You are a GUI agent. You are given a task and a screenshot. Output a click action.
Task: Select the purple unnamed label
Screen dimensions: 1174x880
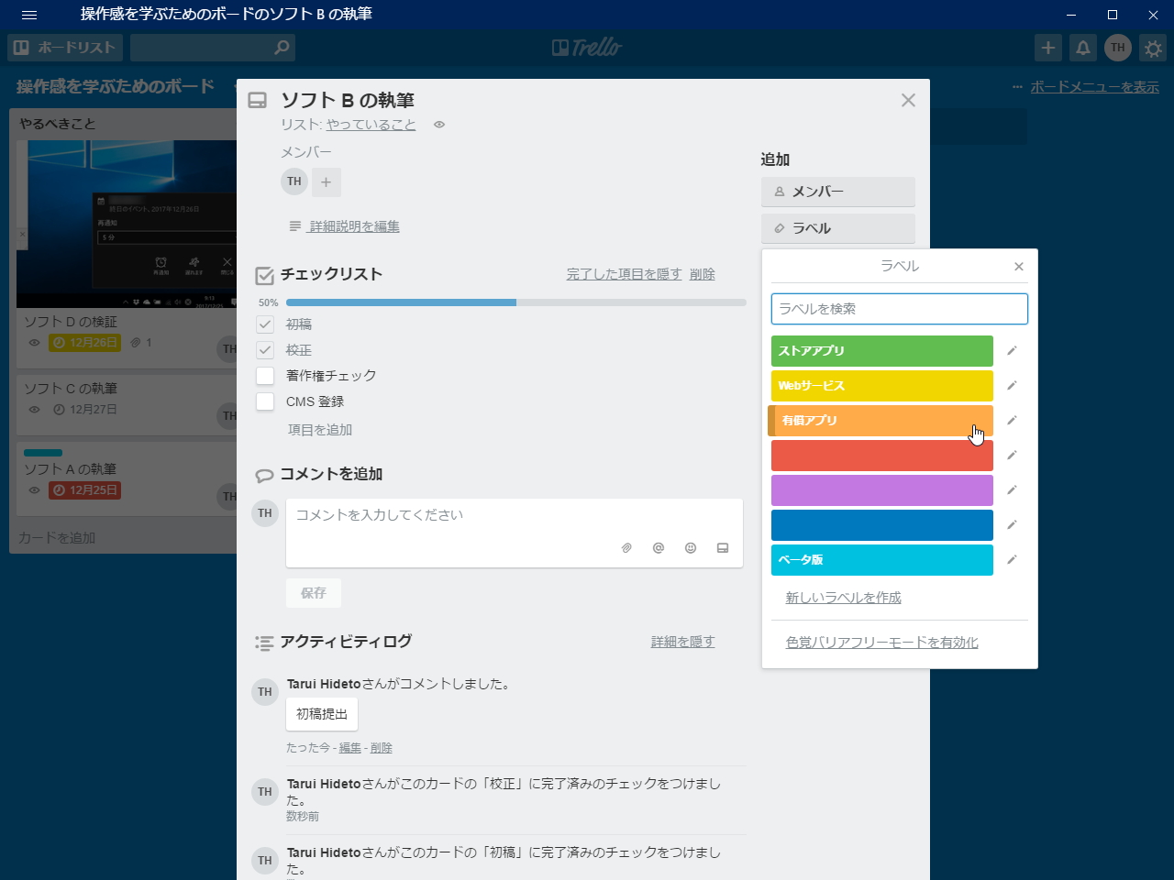(882, 490)
